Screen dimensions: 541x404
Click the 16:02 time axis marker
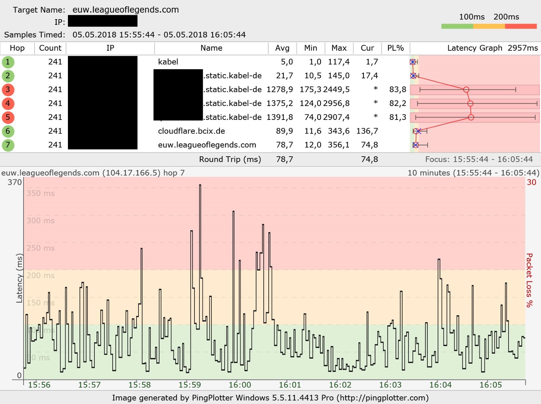[340, 385]
